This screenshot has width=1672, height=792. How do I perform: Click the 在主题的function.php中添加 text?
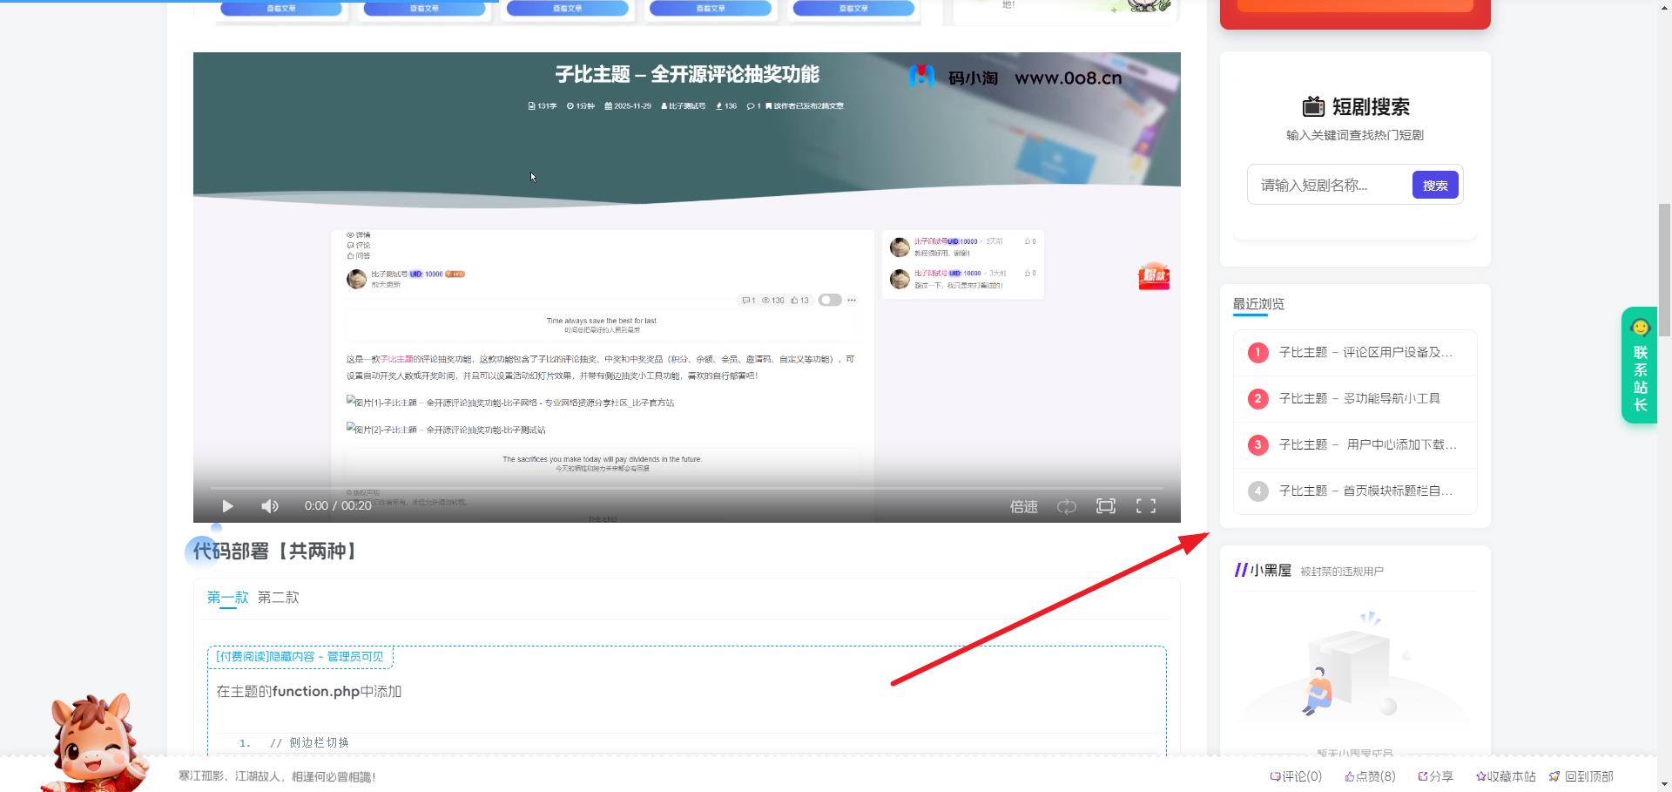[x=308, y=691]
